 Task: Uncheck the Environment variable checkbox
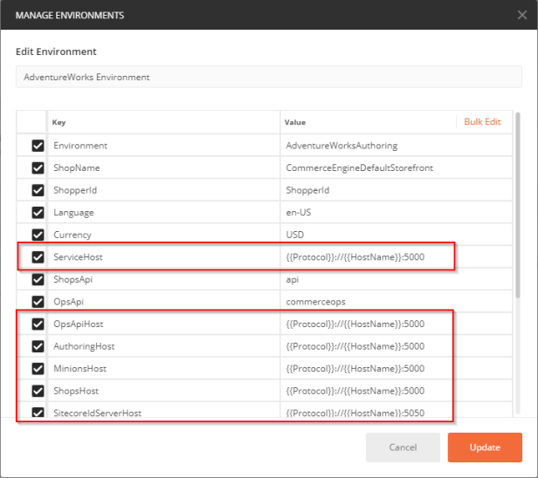[x=38, y=146]
